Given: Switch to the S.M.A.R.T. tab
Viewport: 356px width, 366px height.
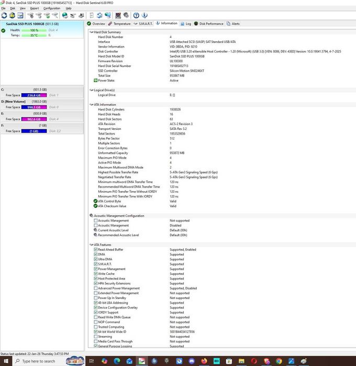Looking at the screenshot, I should point(143,24).
